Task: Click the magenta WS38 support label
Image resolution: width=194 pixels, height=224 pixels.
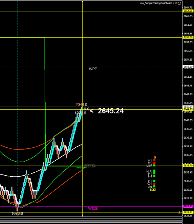Action: point(93,209)
